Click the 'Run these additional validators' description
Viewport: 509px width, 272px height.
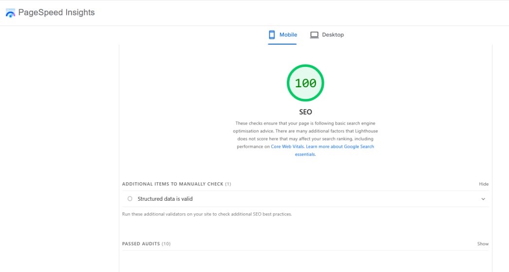[207, 214]
